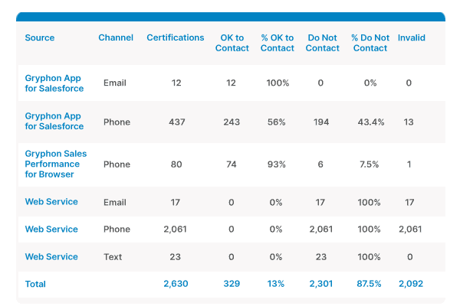Screen dimensions: 460x306
Task: Click the Source column header
Action: [x=40, y=37]
